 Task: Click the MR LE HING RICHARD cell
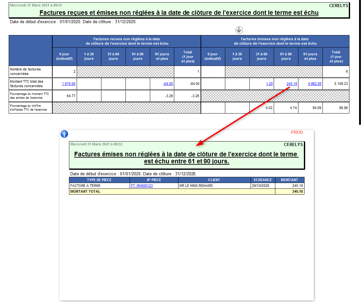click(196, 186)
